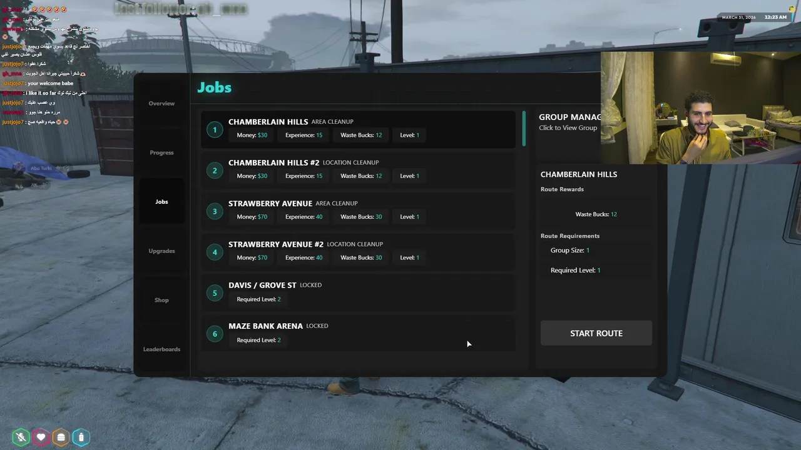Viewport: 801px width, 450px height.
Task: Open the Upgrades tab
Action: [161, 251]
